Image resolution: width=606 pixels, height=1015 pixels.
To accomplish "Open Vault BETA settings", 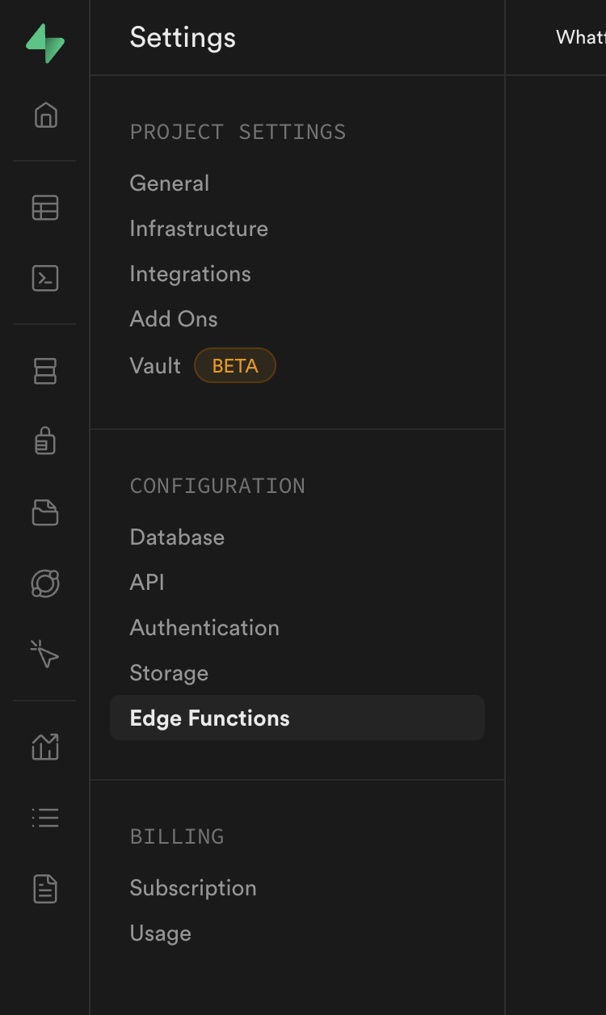I will pos(203,366).
